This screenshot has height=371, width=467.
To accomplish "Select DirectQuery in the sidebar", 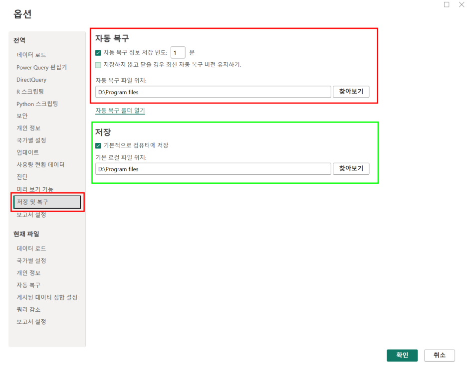I will pos(31,80).
